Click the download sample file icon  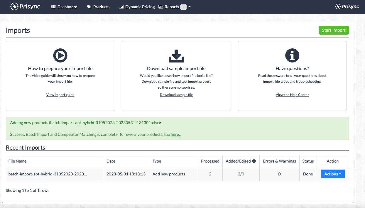coord(176,56)
